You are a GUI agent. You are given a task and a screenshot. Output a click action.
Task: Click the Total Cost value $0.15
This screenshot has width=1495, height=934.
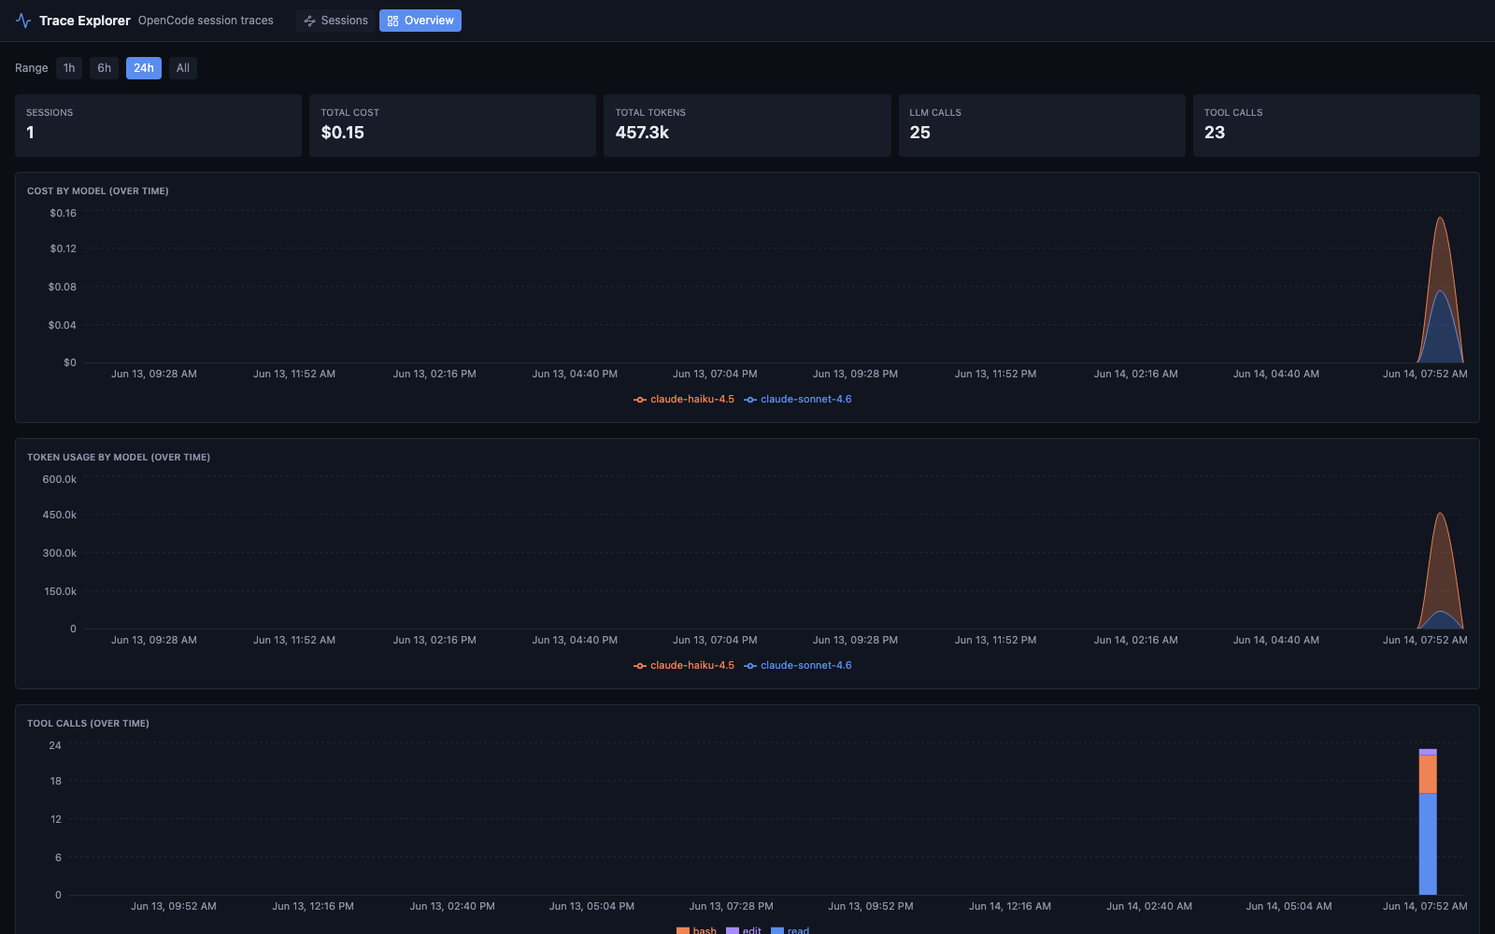pyautogui.click(x=343, y=133)
